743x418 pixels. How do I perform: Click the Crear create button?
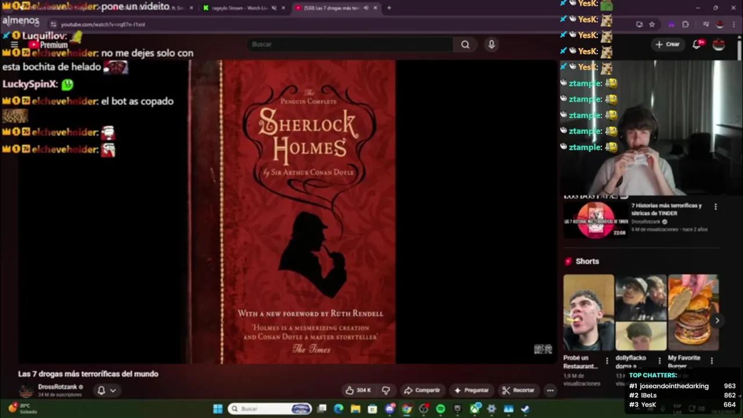pos(667,44)
